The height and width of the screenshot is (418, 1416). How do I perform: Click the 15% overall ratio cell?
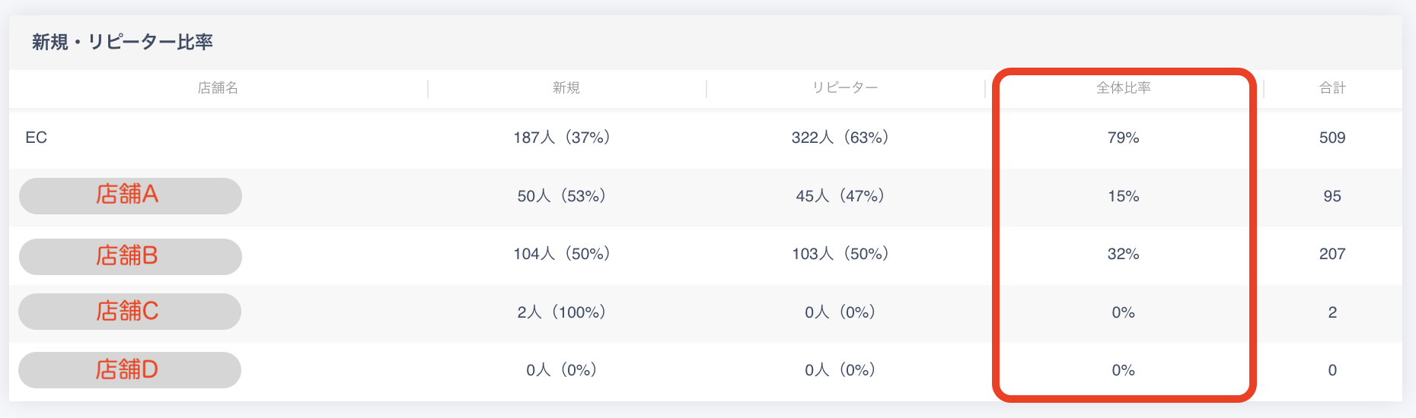point(1123,196)
